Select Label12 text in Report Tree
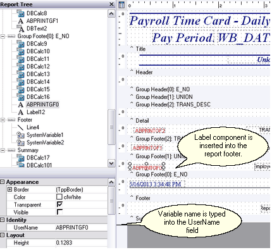The height and width of the screenshot is (250, 272). click(x=36, y=112)
